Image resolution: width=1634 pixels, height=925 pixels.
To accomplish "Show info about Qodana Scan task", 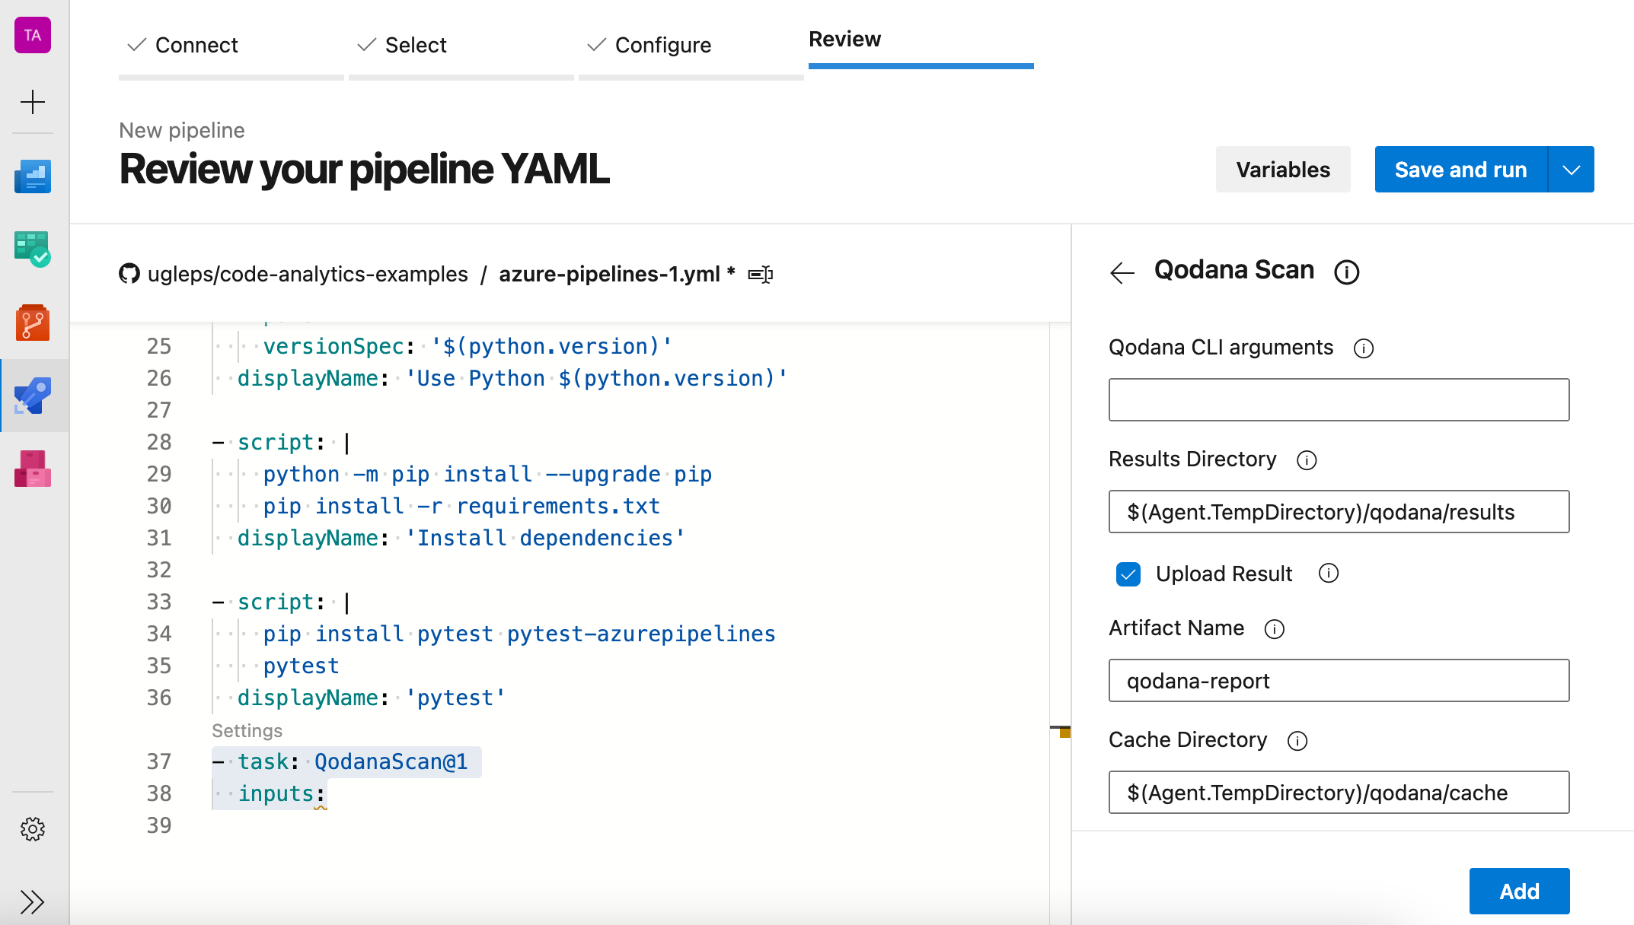I will (1347, 272).
